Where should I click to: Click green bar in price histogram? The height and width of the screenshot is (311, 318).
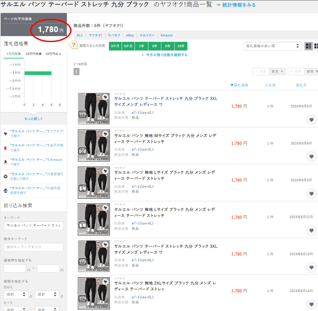38,73
